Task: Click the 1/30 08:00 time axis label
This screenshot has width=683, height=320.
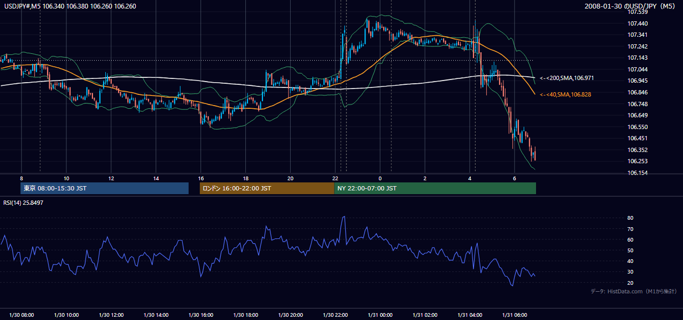Action: (21, 315)
